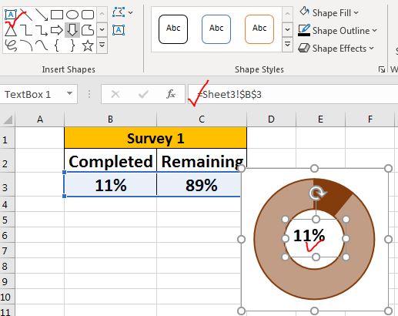This screenshot has height=316, width=398.
Task: Pick the oval shape tool
Action: (x=72, y=15)
